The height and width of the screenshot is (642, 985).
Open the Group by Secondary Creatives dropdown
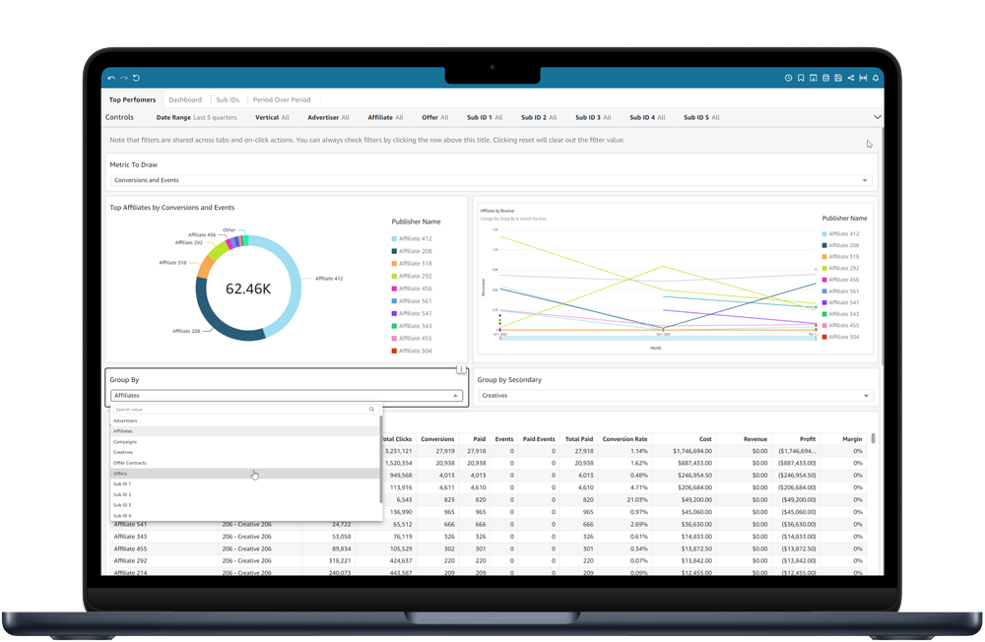pyautogui.click(x=676, y=395)
